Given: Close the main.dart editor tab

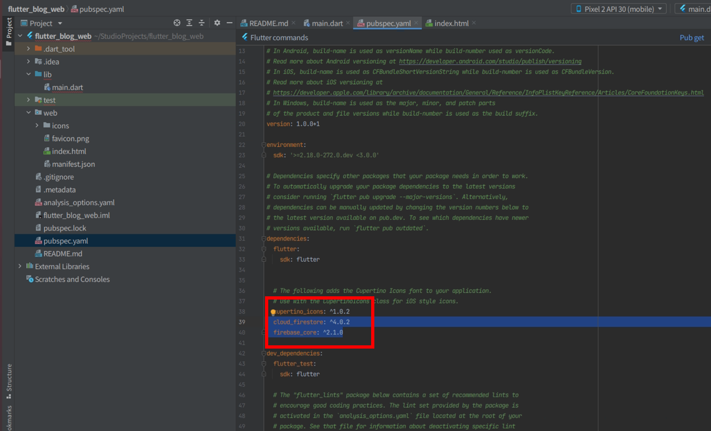Looking at the screenshot, I should point(348,23).
